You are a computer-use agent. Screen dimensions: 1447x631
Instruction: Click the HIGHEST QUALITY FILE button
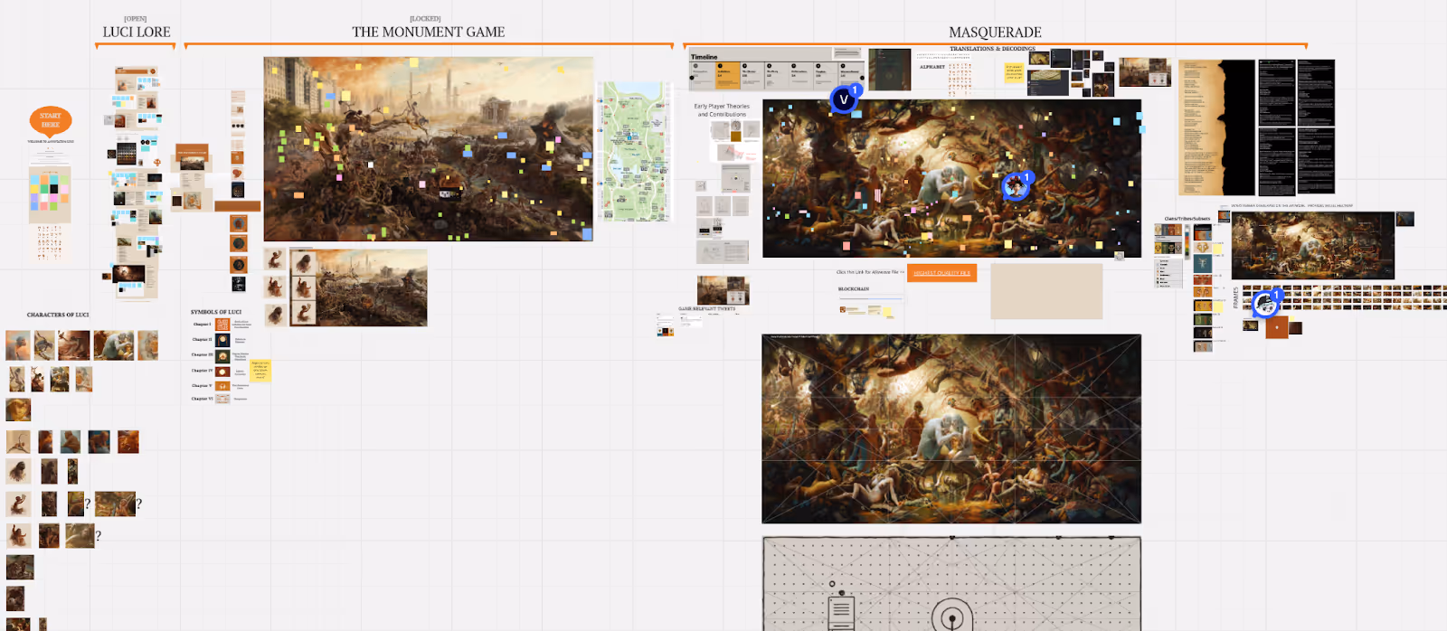click(x=941, y=272)
